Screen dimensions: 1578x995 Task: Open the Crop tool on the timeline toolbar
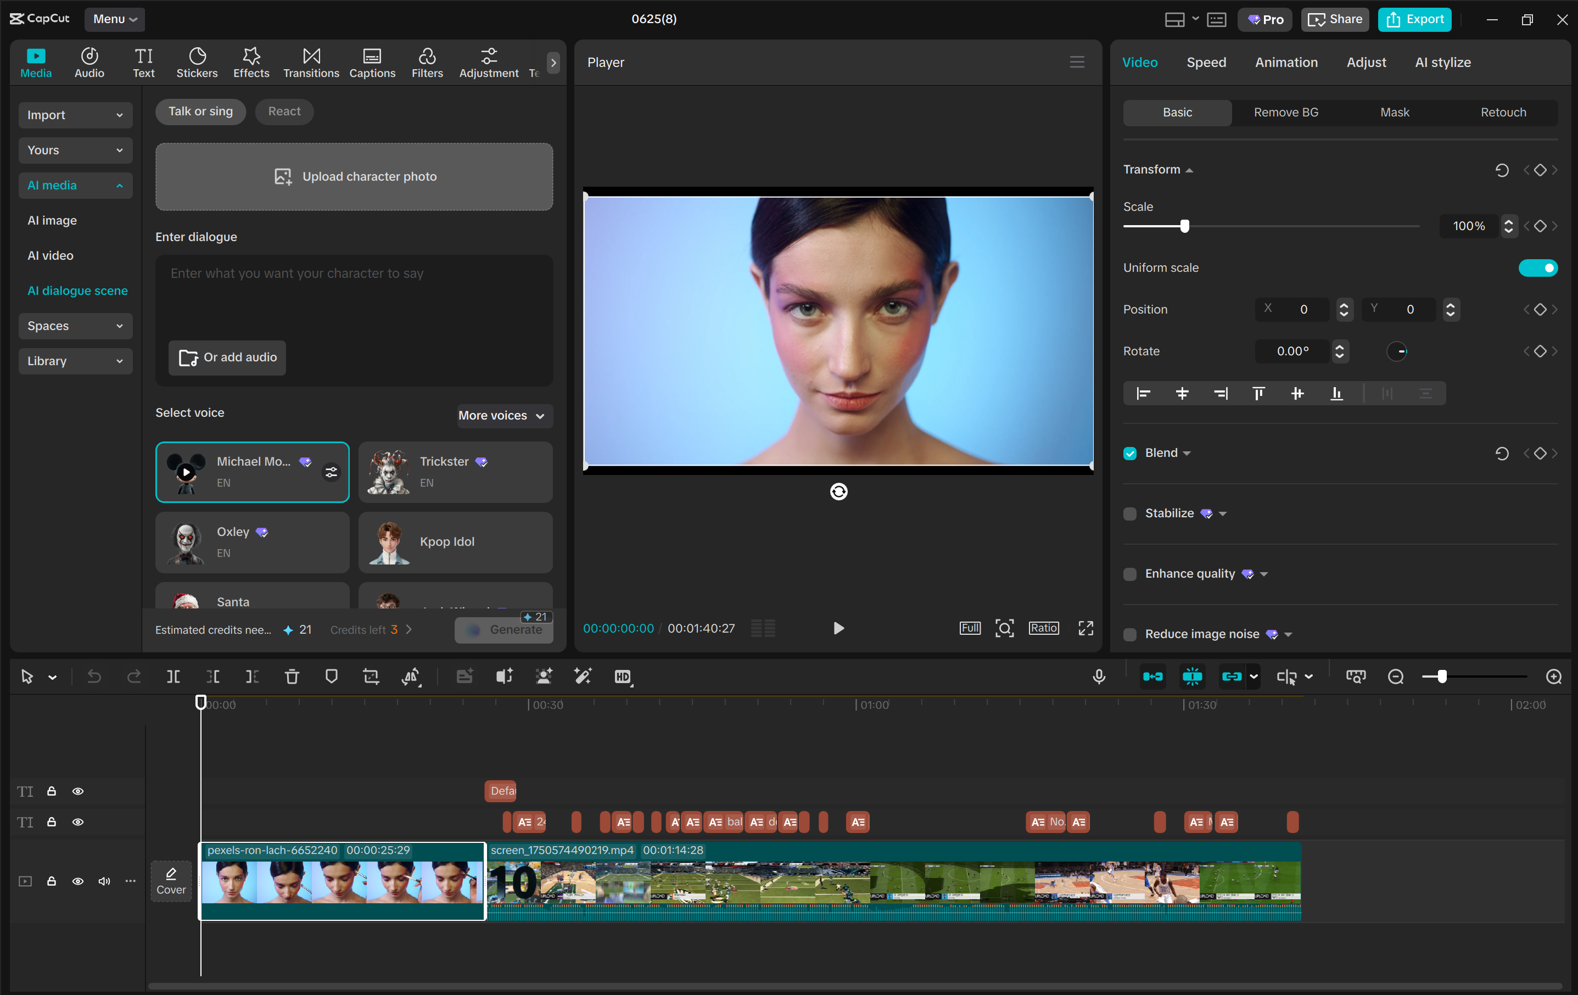pos(370,677)
